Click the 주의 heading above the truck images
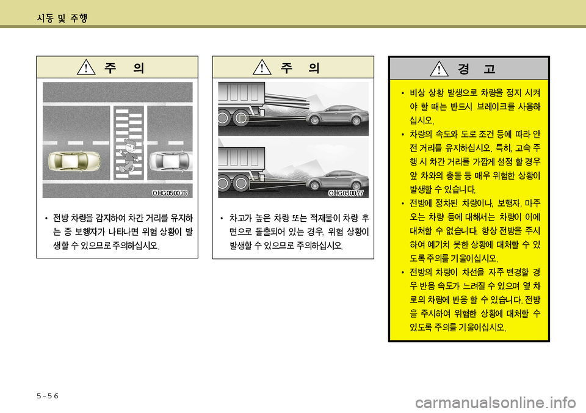The height and width of the screenshot is (413, 586). (300, 68)
